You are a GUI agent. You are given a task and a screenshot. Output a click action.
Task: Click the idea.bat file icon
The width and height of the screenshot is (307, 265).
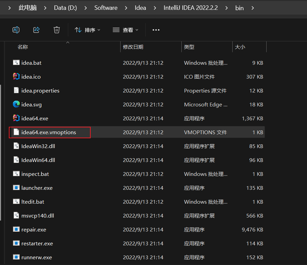click(x=16, y=63)
